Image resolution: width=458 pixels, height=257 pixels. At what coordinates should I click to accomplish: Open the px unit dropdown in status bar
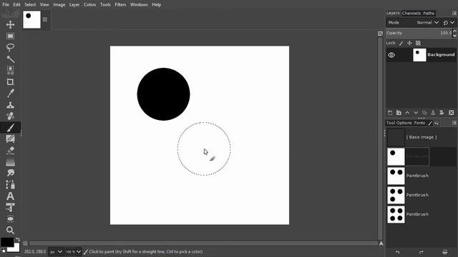pos(56,252)
